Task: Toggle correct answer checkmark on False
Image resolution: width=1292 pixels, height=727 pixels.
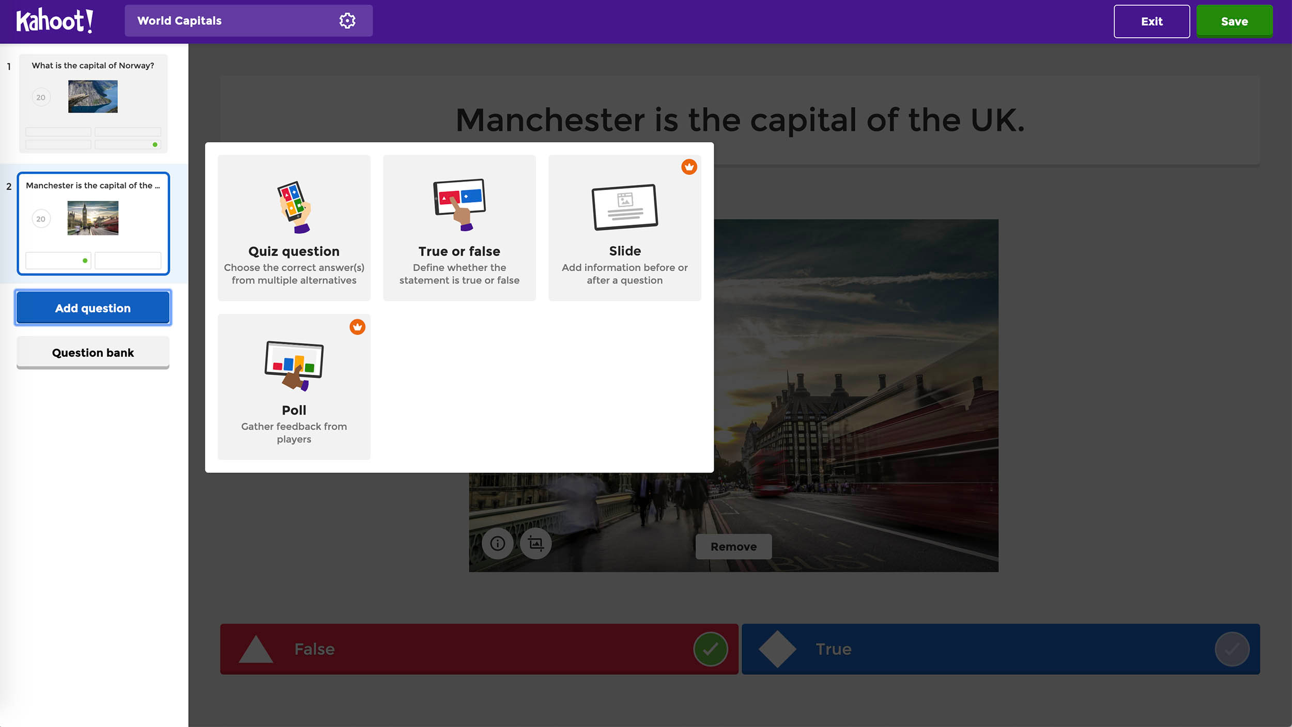Action: tap(711, 649)
